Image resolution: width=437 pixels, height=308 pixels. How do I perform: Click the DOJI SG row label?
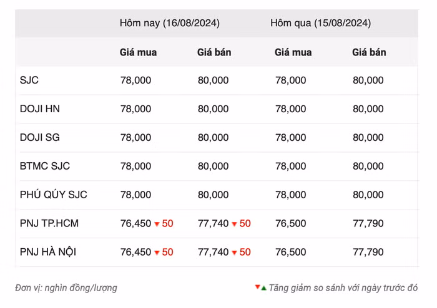40,138
